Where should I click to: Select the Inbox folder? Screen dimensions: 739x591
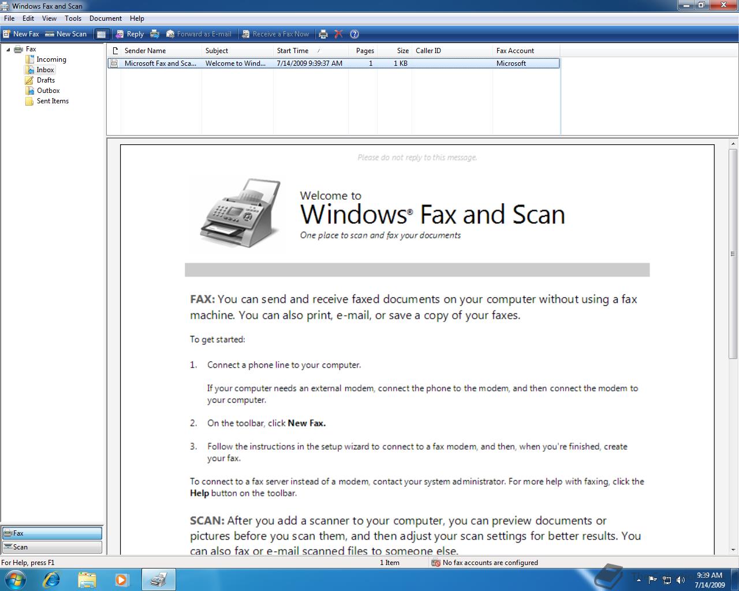coord(45,70)
